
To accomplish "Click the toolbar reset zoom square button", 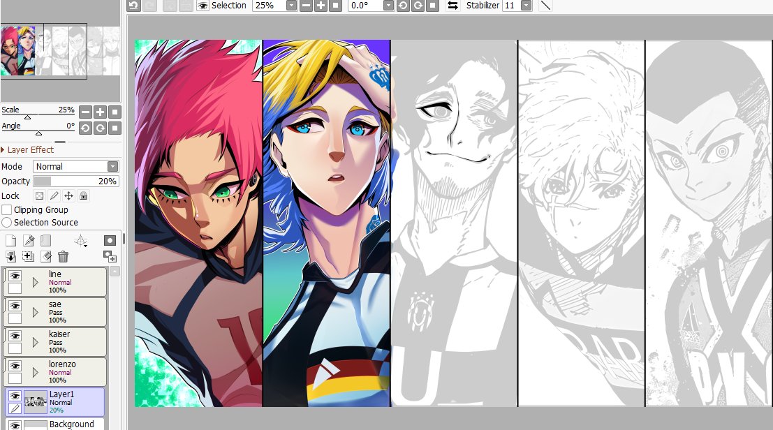I will point(336,6).
